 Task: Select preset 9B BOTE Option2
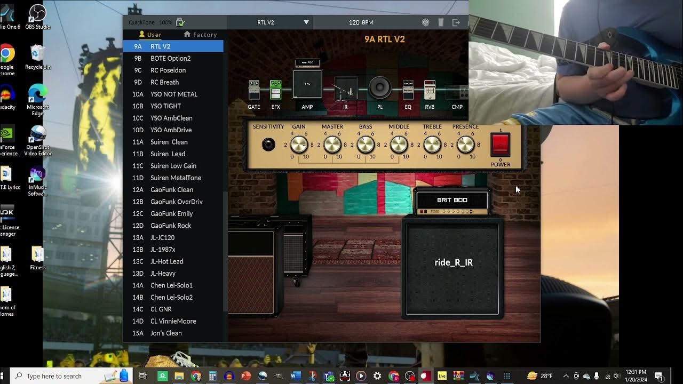click(173, 58)
